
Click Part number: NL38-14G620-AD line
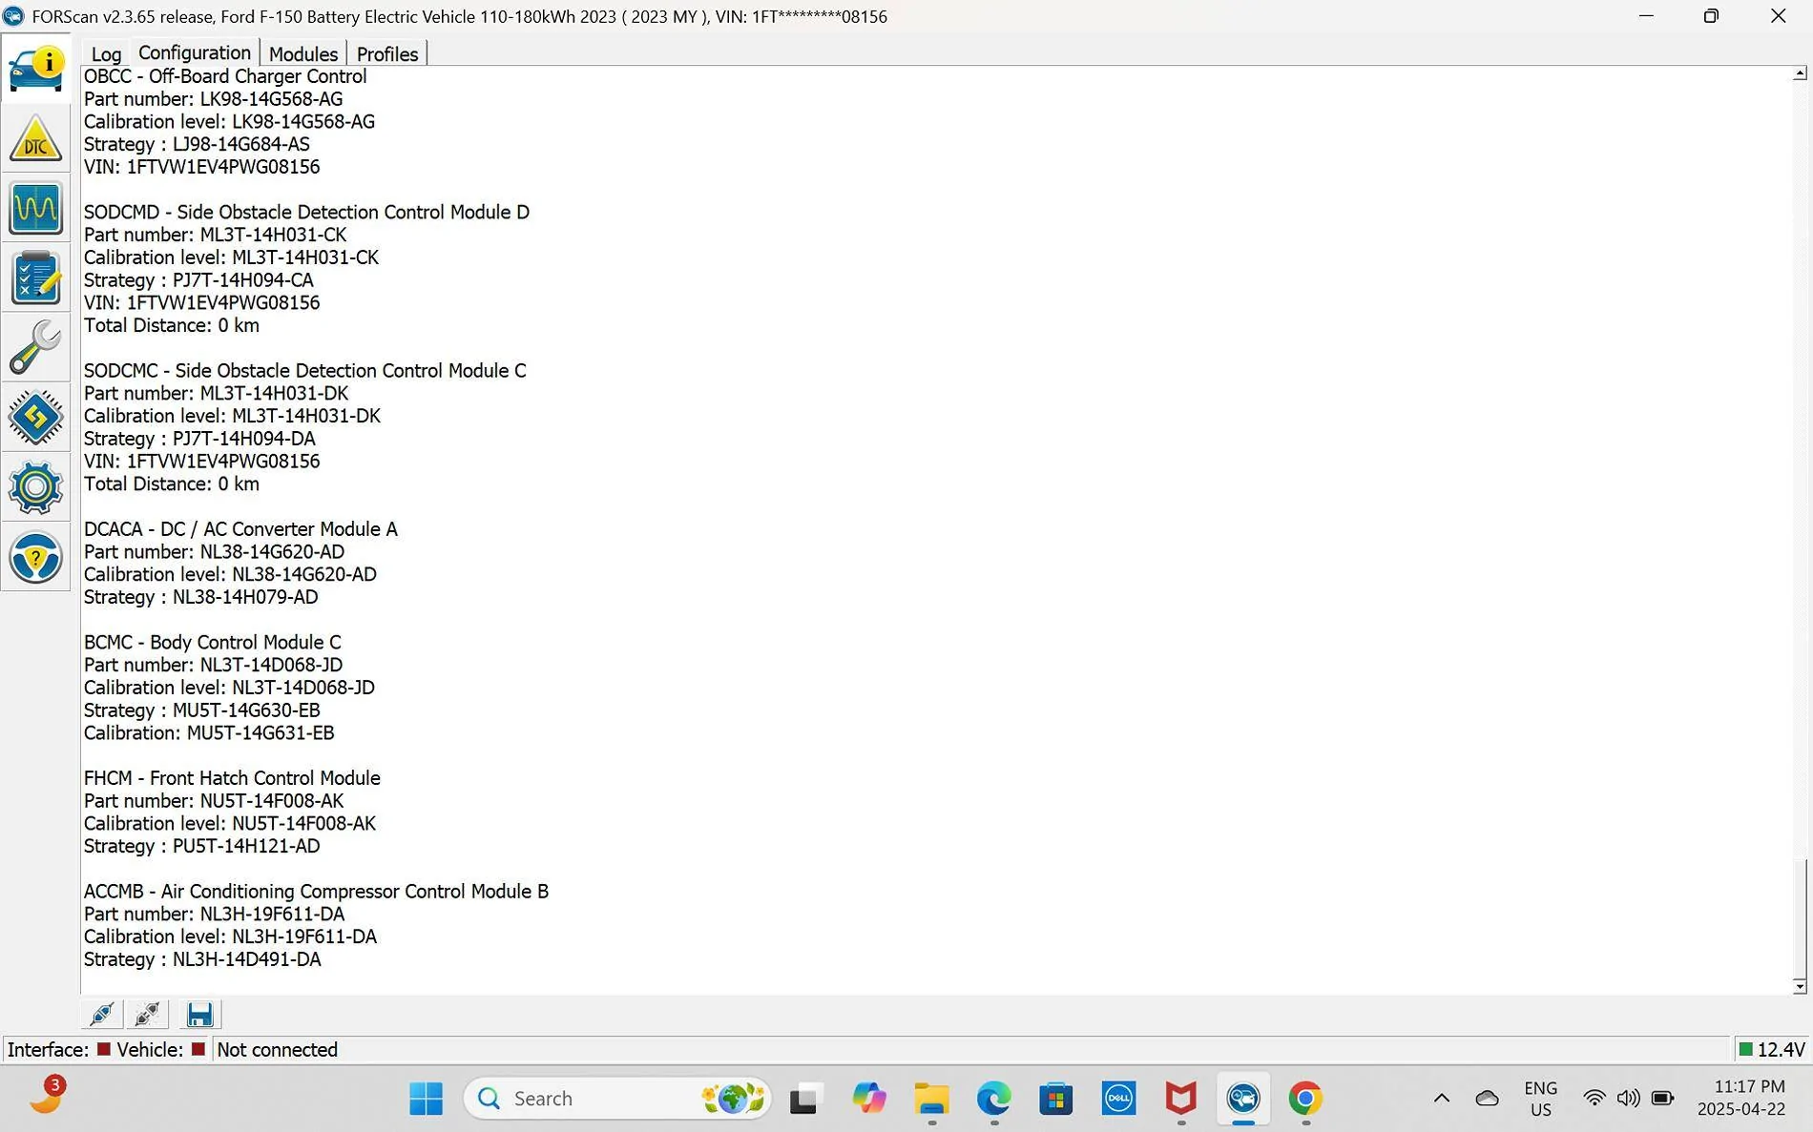[214, 551]
